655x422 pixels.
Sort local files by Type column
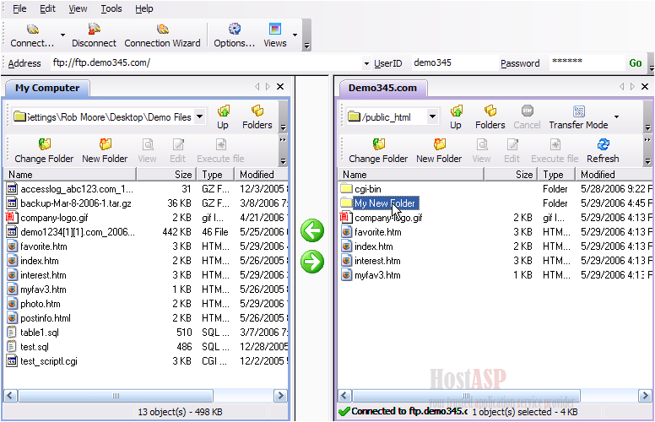tap(215, 174)
